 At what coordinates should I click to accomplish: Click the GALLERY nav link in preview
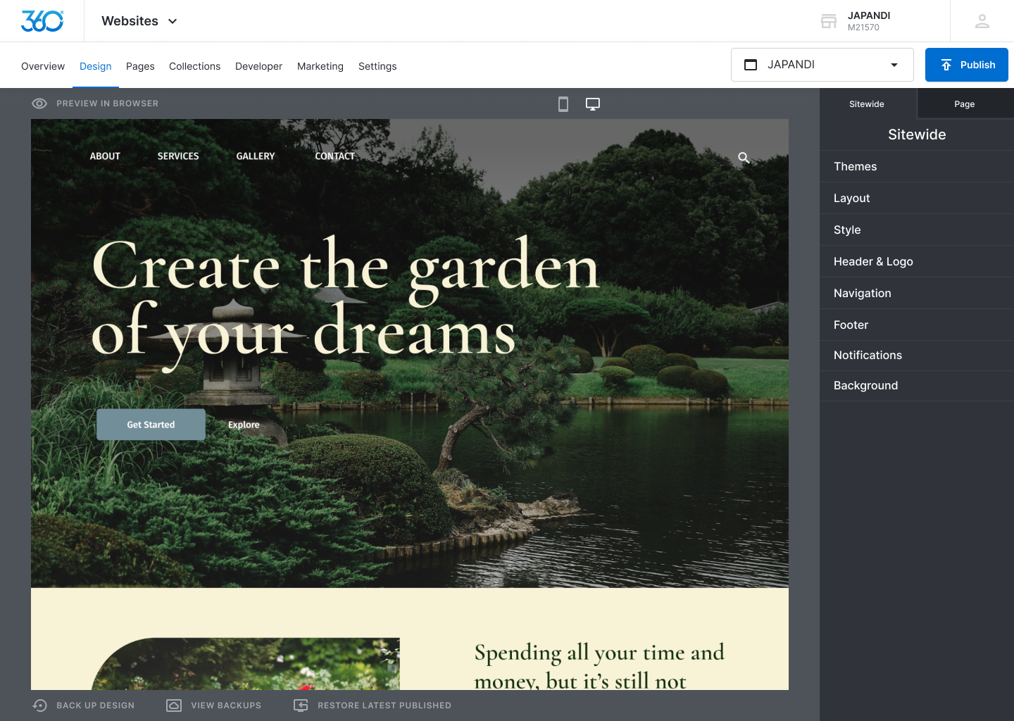[256, 156]
